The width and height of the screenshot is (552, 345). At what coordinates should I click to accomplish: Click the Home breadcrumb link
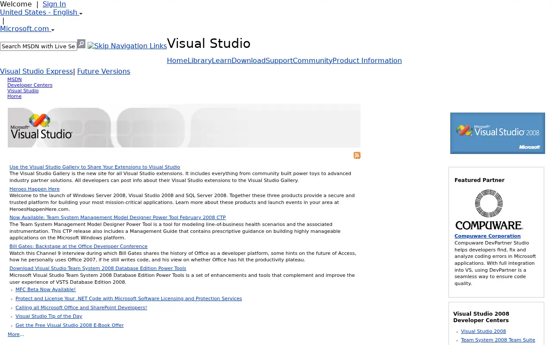tap(14, 96)
